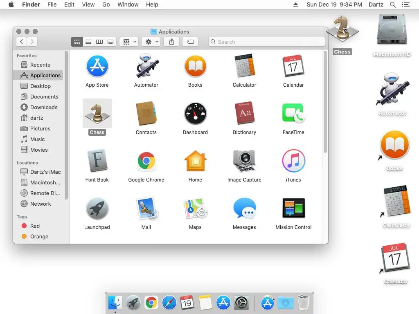This screenshot has width=419, height=314.
Task: Go back with Finder's back arrow
Action: 21,42
